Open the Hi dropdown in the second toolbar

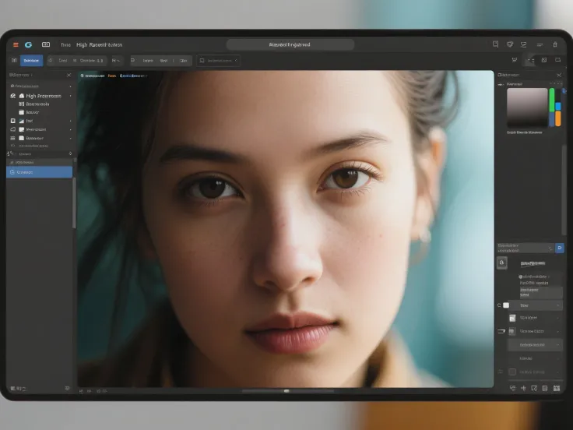tap(116, 60)
